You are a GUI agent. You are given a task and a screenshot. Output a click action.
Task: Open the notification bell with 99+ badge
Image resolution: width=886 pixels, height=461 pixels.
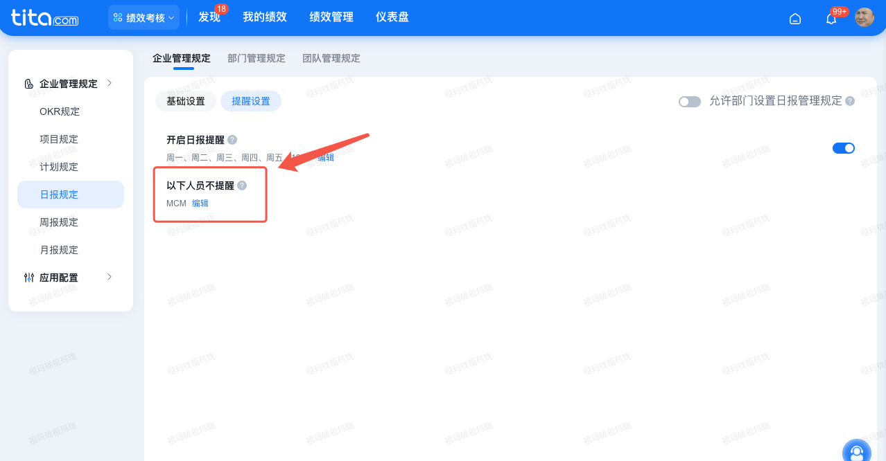coord(830,18)
